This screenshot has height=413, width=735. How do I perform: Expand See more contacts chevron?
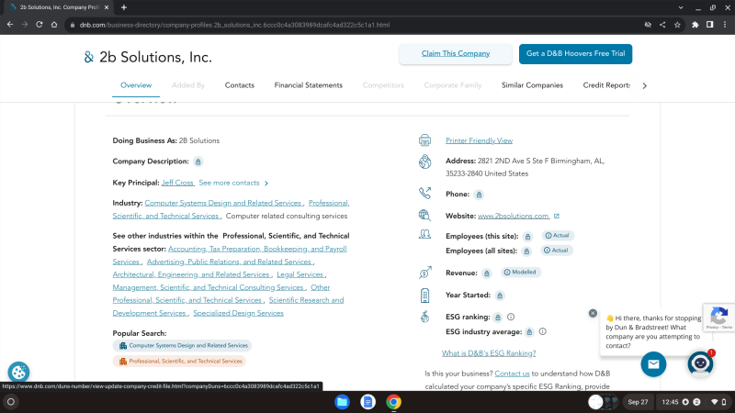(266, 183)
